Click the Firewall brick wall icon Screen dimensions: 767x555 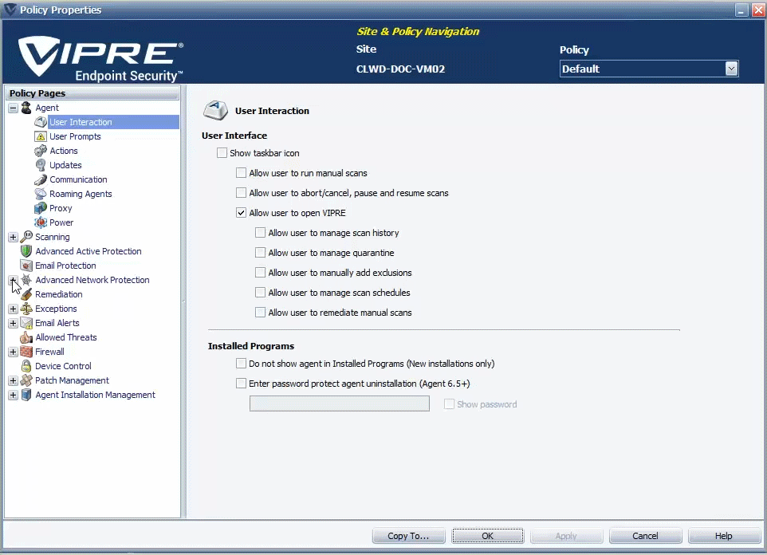pyautogui.click(x=26, y=352)
